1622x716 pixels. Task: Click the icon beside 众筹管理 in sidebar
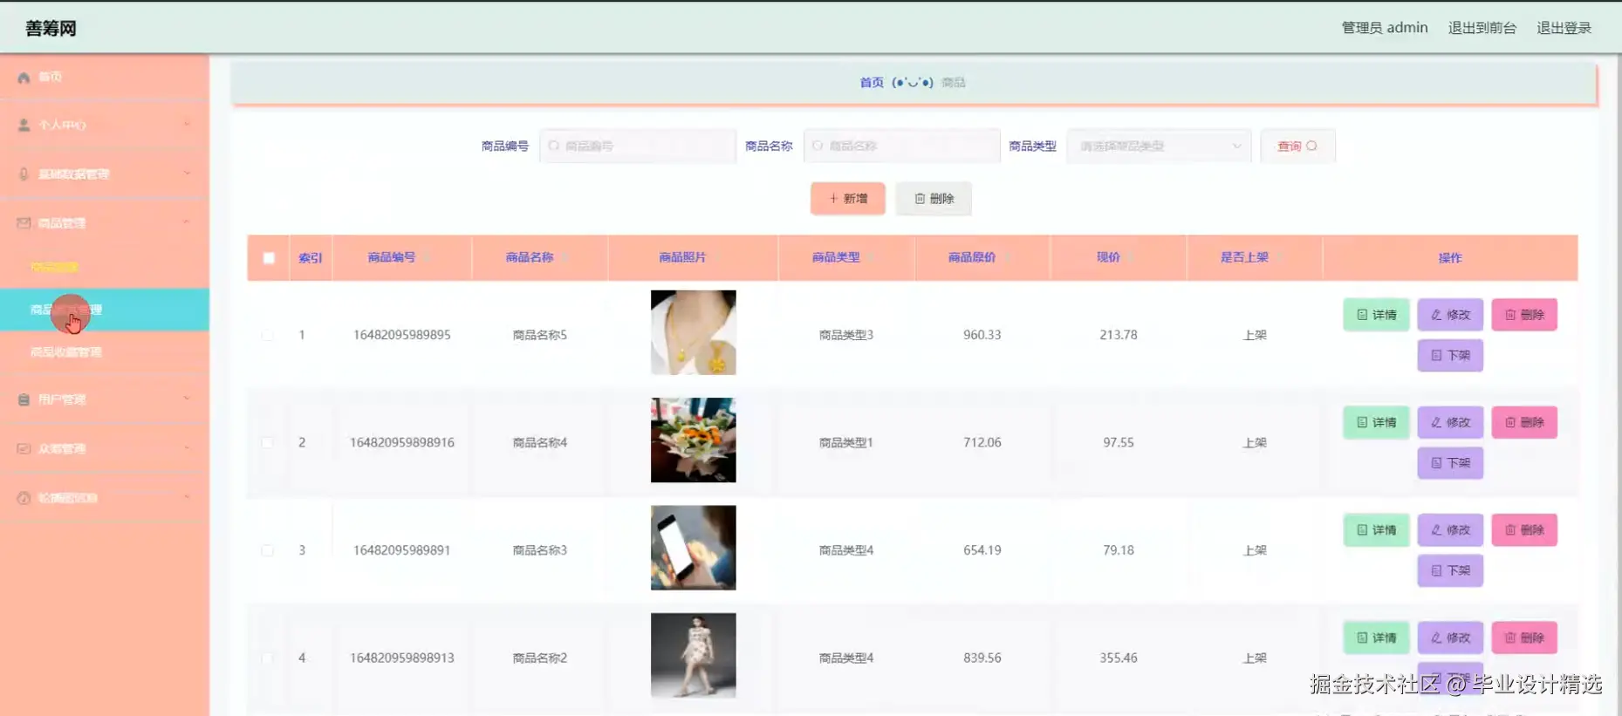tap(24, 449)
